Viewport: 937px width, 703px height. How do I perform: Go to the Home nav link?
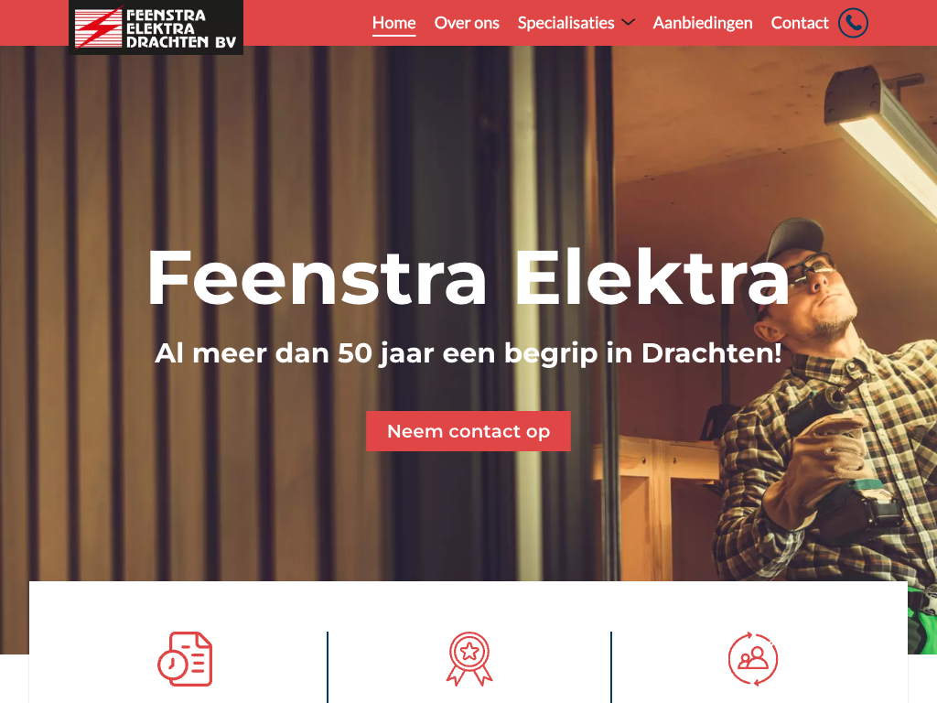pyautogui.click(x=393, y=23)
